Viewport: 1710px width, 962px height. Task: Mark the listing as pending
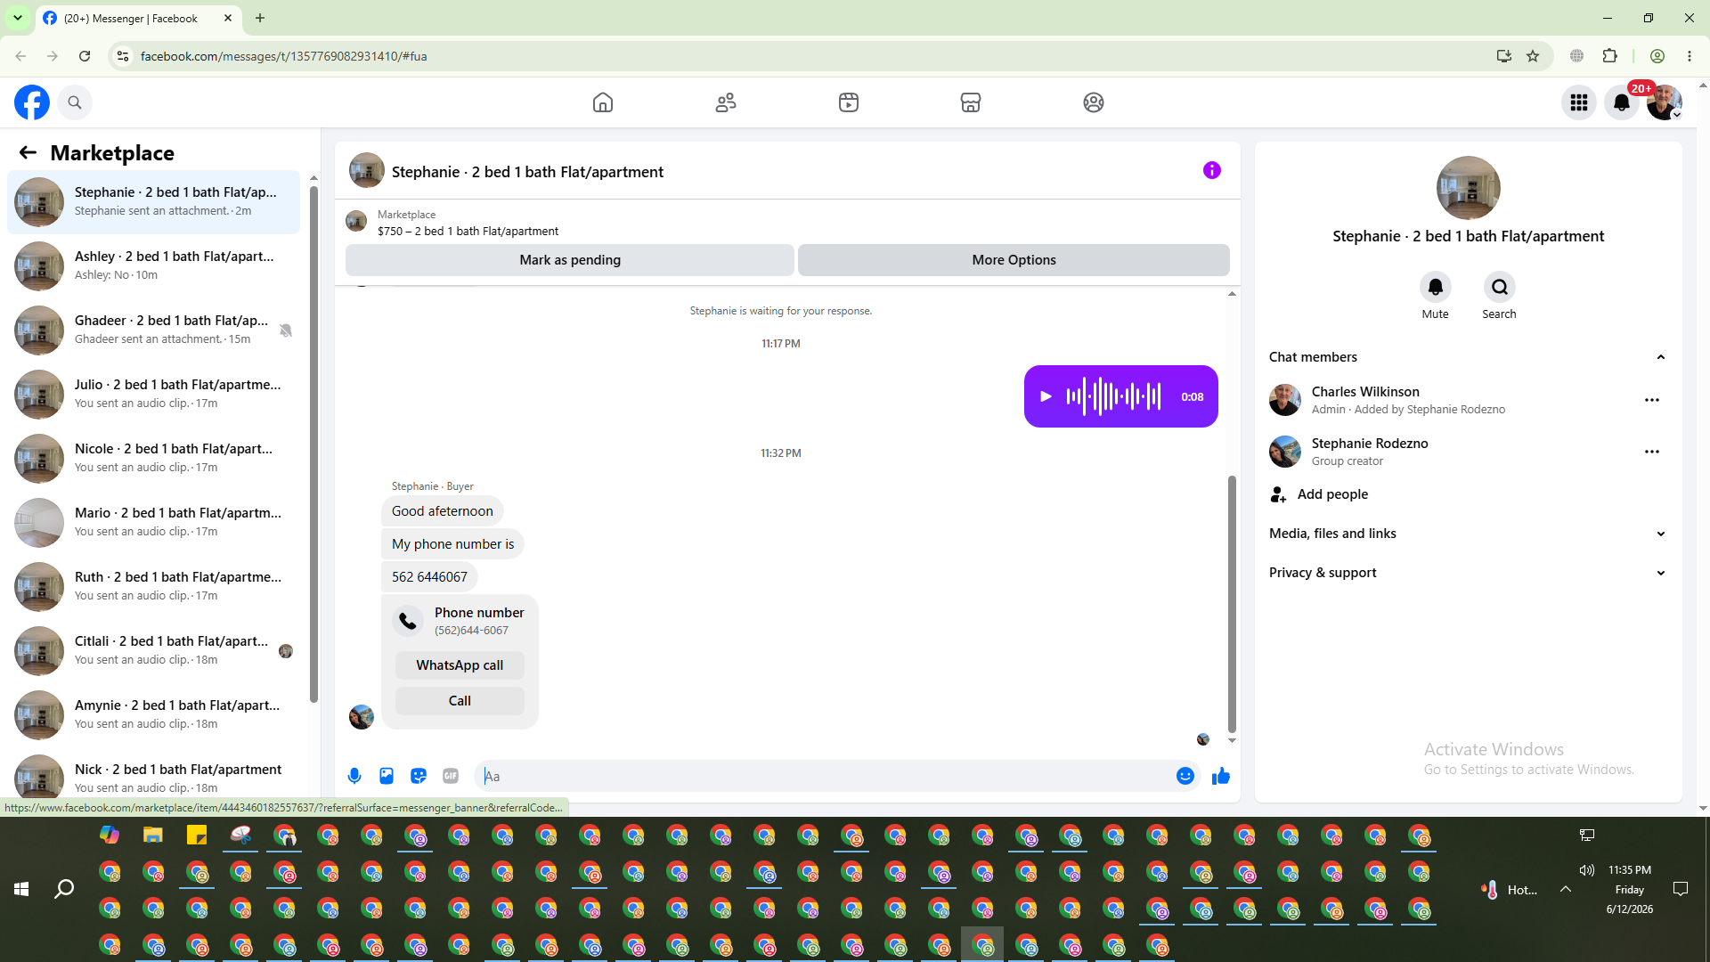click(x=570, y=260)
